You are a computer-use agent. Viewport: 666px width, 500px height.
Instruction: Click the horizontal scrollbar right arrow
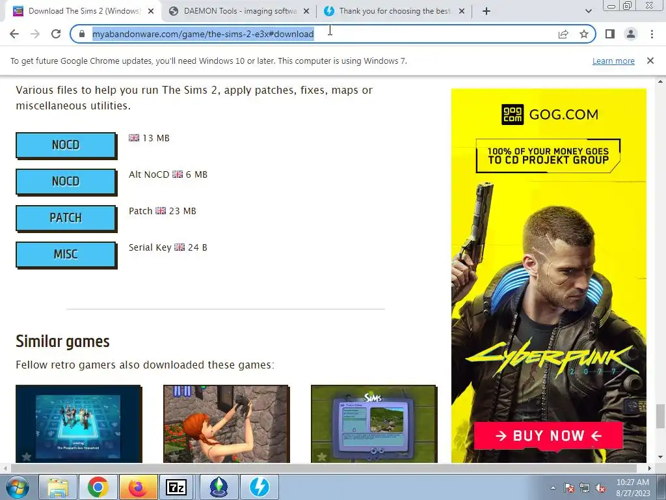pos(650,468)
